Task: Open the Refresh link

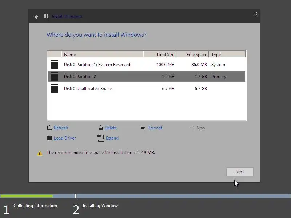Action: click(x=61, y=128)
